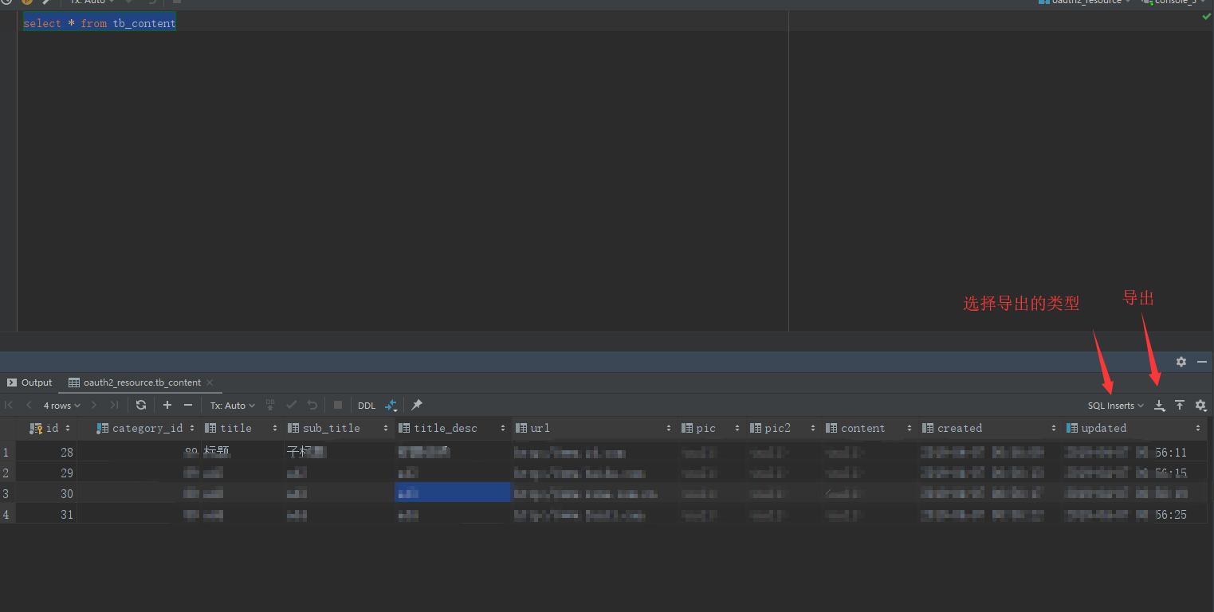Open the compare data arrows icon
The width and height of the screenshot is (1214, 612).
[x=391, y=406]
